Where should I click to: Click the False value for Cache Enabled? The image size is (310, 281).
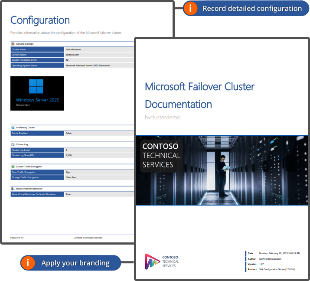click(69, 133)
